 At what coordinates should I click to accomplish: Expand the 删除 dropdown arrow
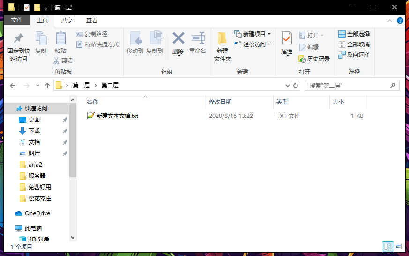(x=179, y=56)
